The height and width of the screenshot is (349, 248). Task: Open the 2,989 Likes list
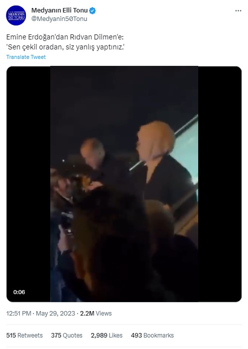(x=107, y=335)
